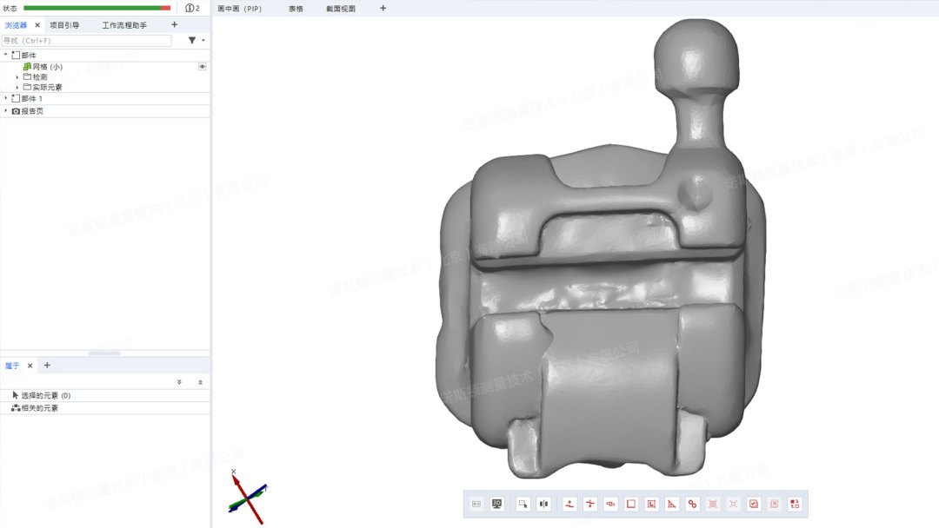Activate the rectangle selection cursor tool

tap(523, 504)
